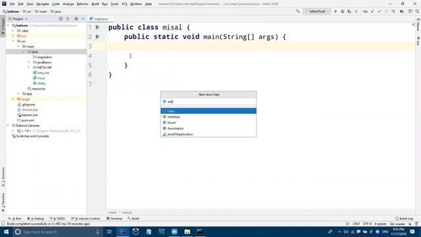Image resolution: width=421 pixels, height=237 pixels.
Task: Commit changes using Git check icon
Action: (380, 12)
